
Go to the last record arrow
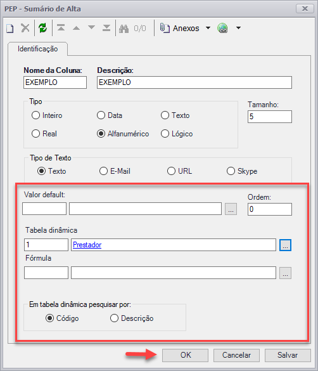pyautogui.click(x=106, y=28)
